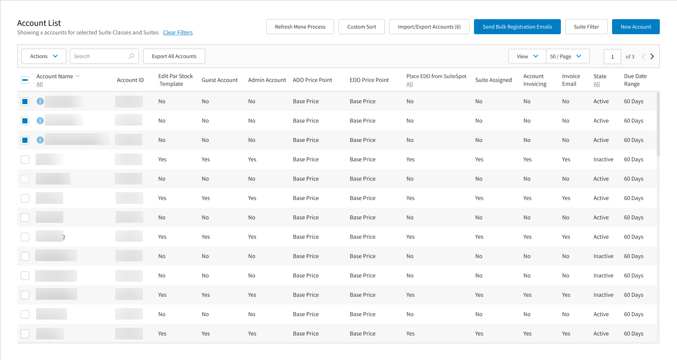Click the Refresh Mene Process button

[300, 27]
